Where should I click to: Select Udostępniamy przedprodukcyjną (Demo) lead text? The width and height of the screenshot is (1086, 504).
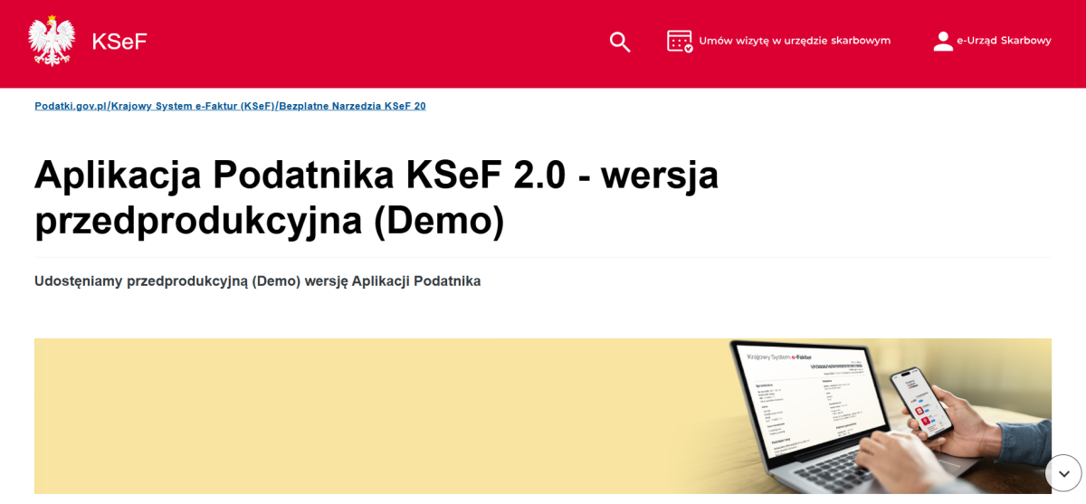coord(258,281)
